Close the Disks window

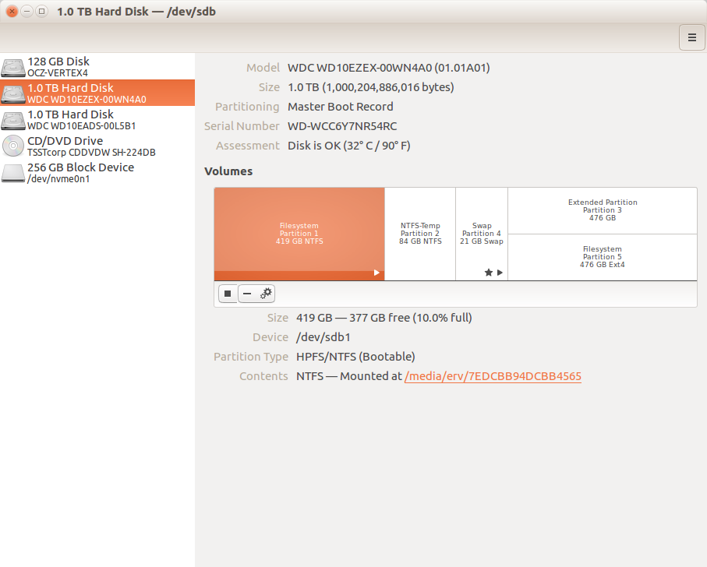pos(12,12)
